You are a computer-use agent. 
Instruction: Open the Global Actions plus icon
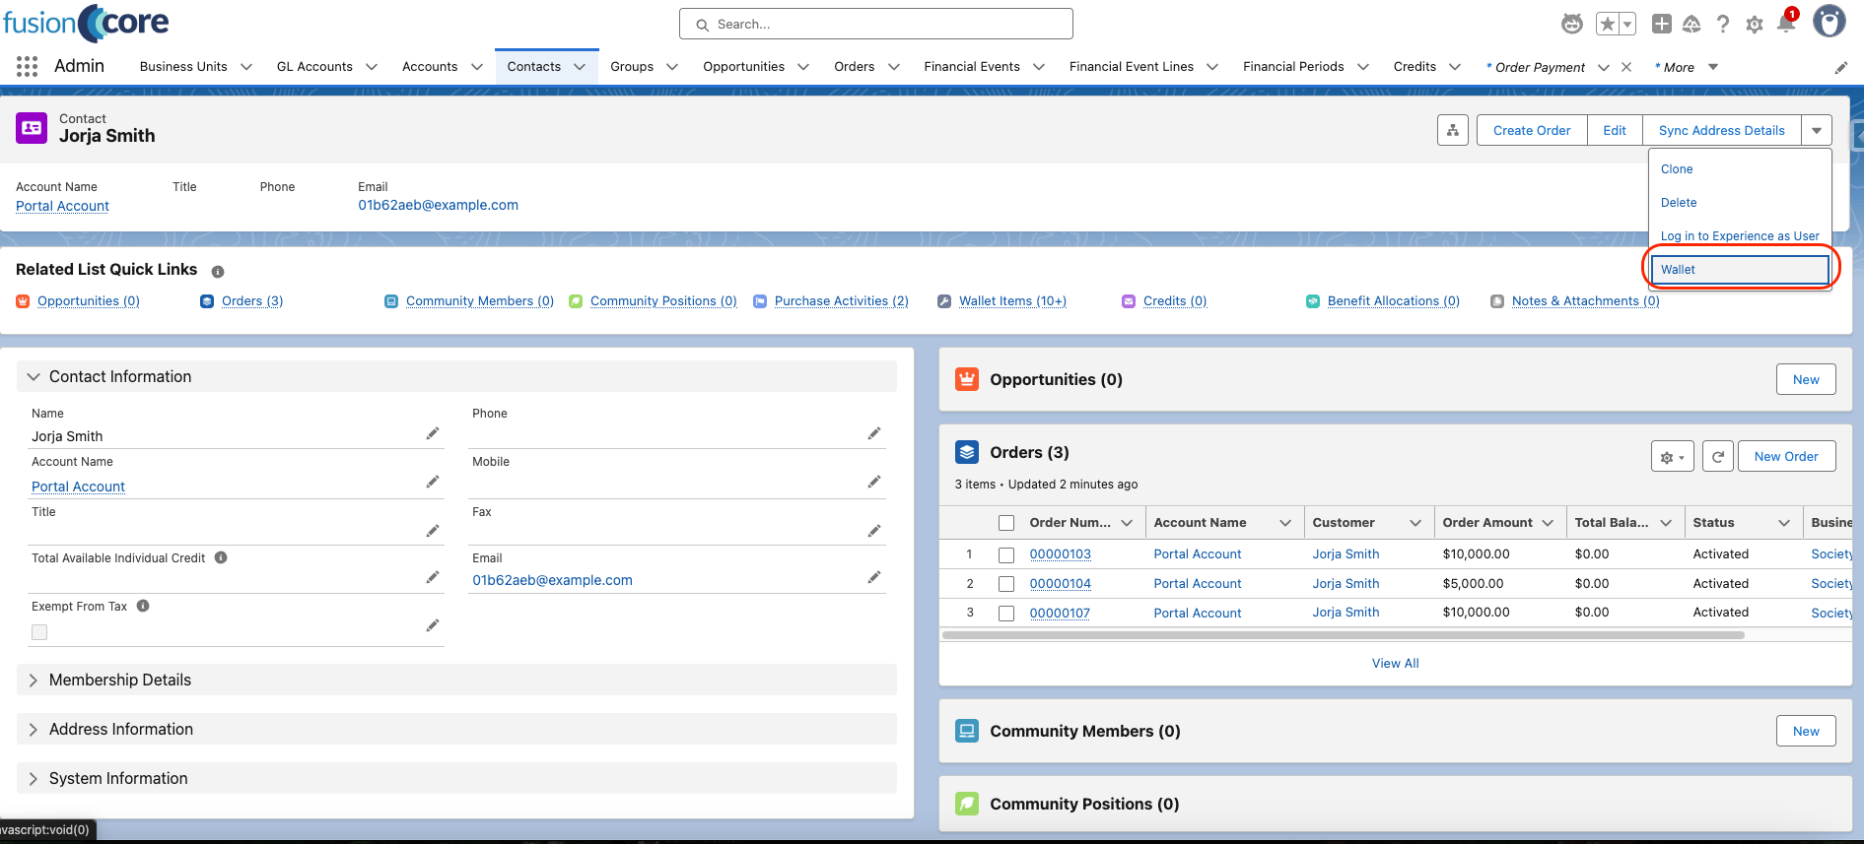pos(1662,24)
